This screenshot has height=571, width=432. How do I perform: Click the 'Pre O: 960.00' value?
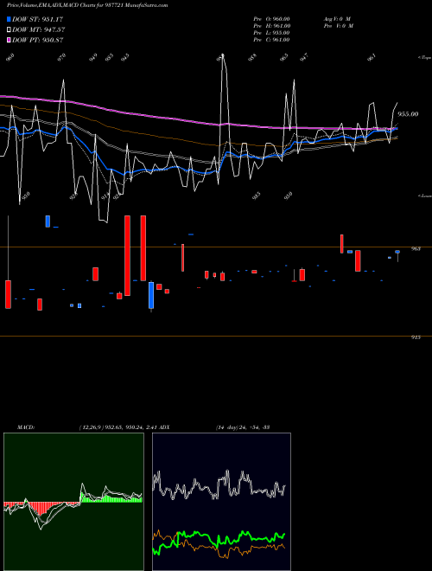pyautogui.click(x=271, y=19)
